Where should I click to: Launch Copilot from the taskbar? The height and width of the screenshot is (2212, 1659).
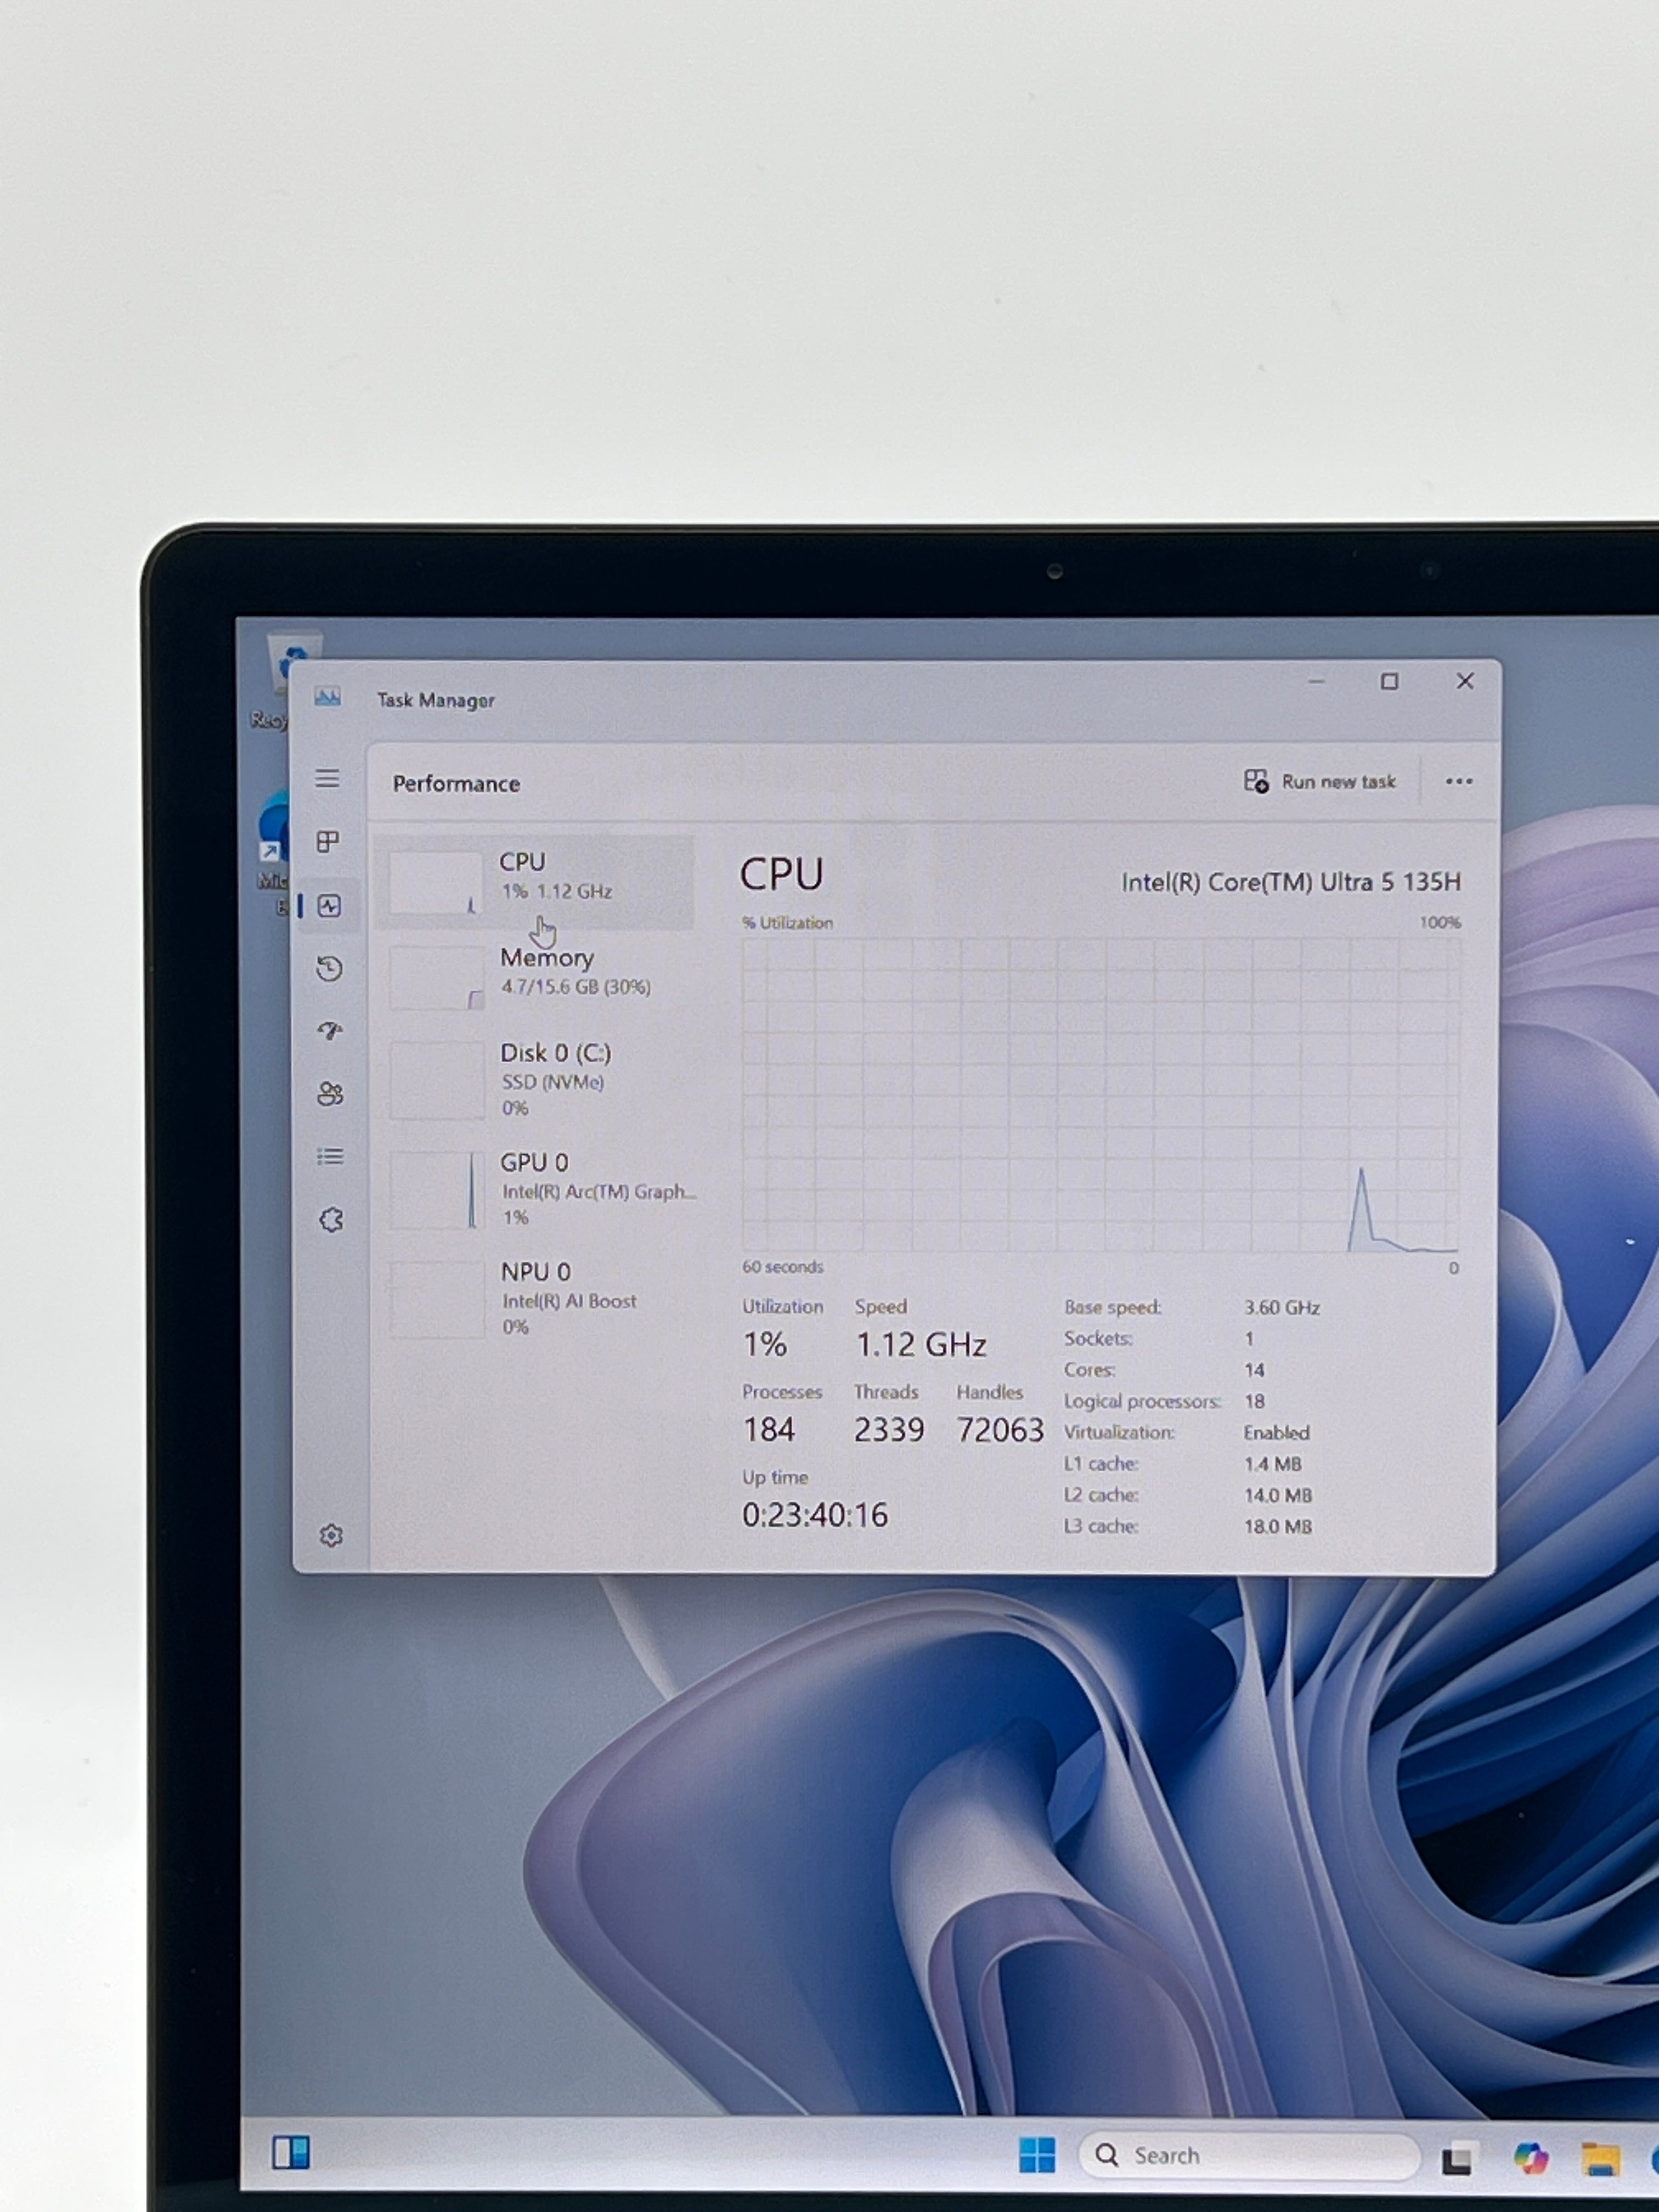point(1530,2158)
